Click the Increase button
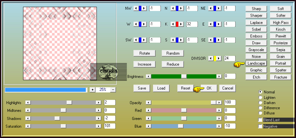 [144, 64]
